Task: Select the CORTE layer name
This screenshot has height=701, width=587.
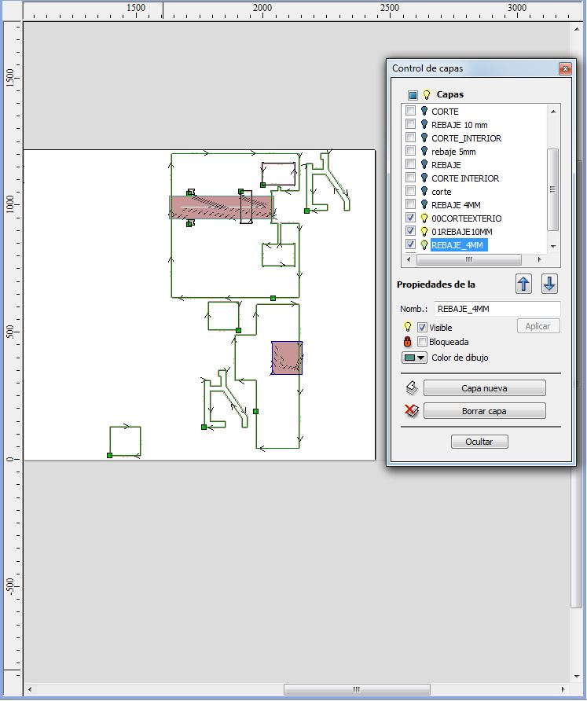Action: click(x=445, y=112)
